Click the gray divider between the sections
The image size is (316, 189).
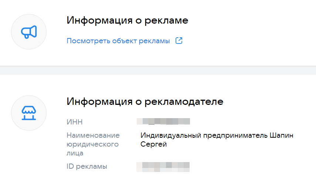coord(158,71)
